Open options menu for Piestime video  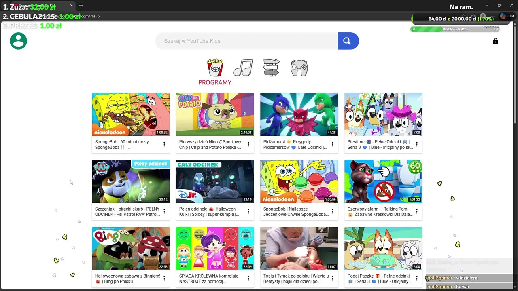417,144
